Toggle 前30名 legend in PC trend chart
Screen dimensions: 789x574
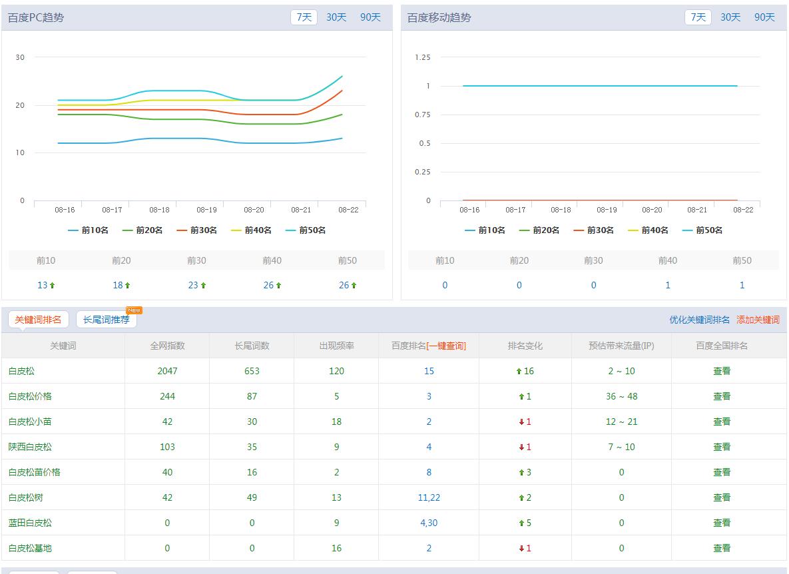tap(197, 230)
